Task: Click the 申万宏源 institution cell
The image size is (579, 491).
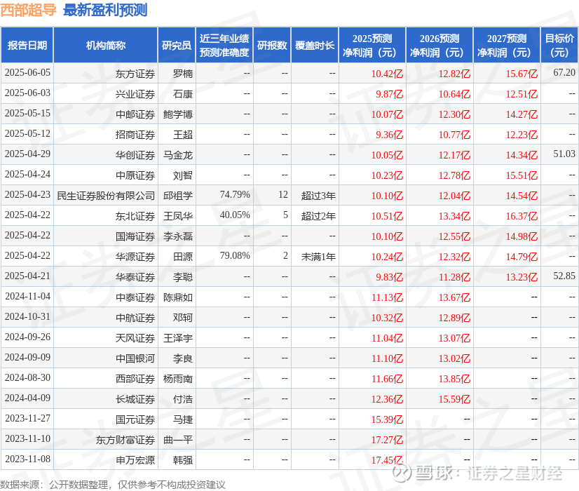Action: point(135,460)
